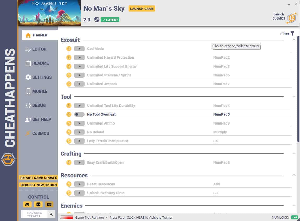
Task: Activate Easy Terrain Manipulator
Action: pos(79,141)
